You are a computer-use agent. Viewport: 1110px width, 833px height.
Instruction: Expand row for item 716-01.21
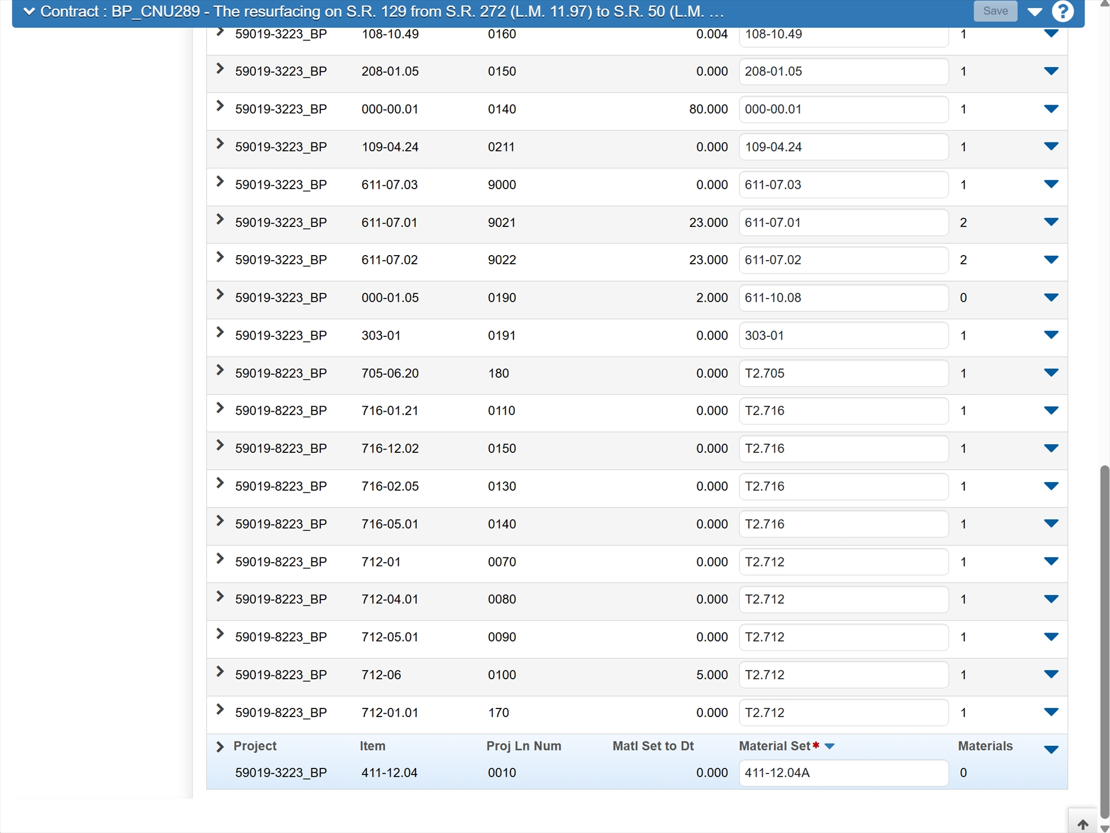click(x=220, y=408)
